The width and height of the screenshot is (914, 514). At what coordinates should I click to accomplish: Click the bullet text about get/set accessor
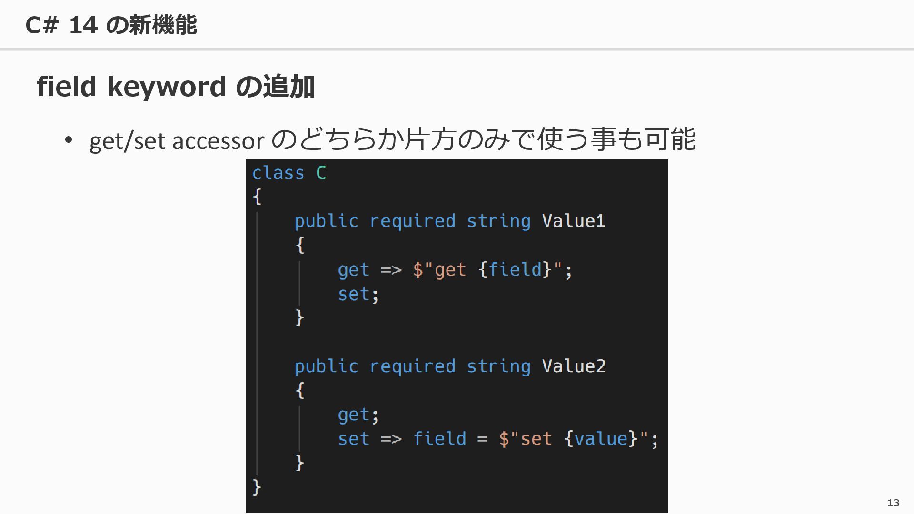tap(393, 140)
